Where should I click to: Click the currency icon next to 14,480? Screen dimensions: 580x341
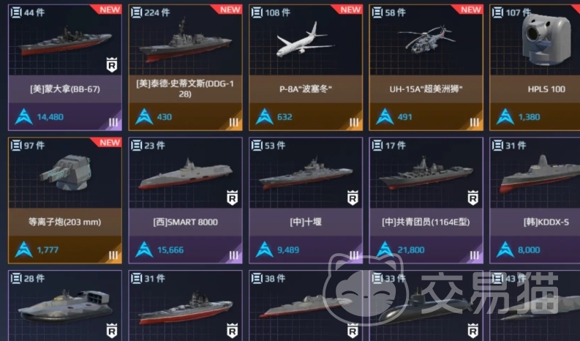point(23,117)
